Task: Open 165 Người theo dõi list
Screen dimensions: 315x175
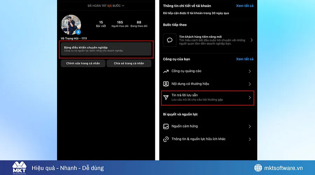Action: point(120,24)
